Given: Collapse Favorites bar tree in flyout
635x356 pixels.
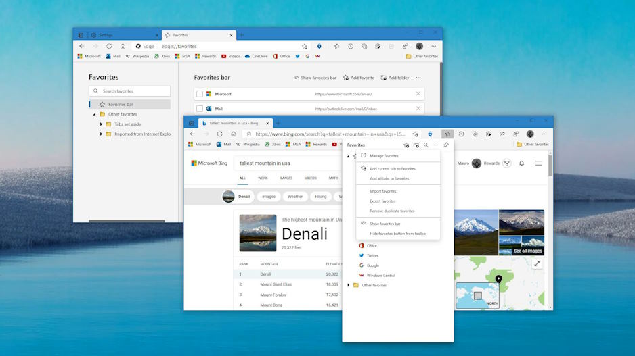Looking at the screenshot, I should [x=348, y=156].
